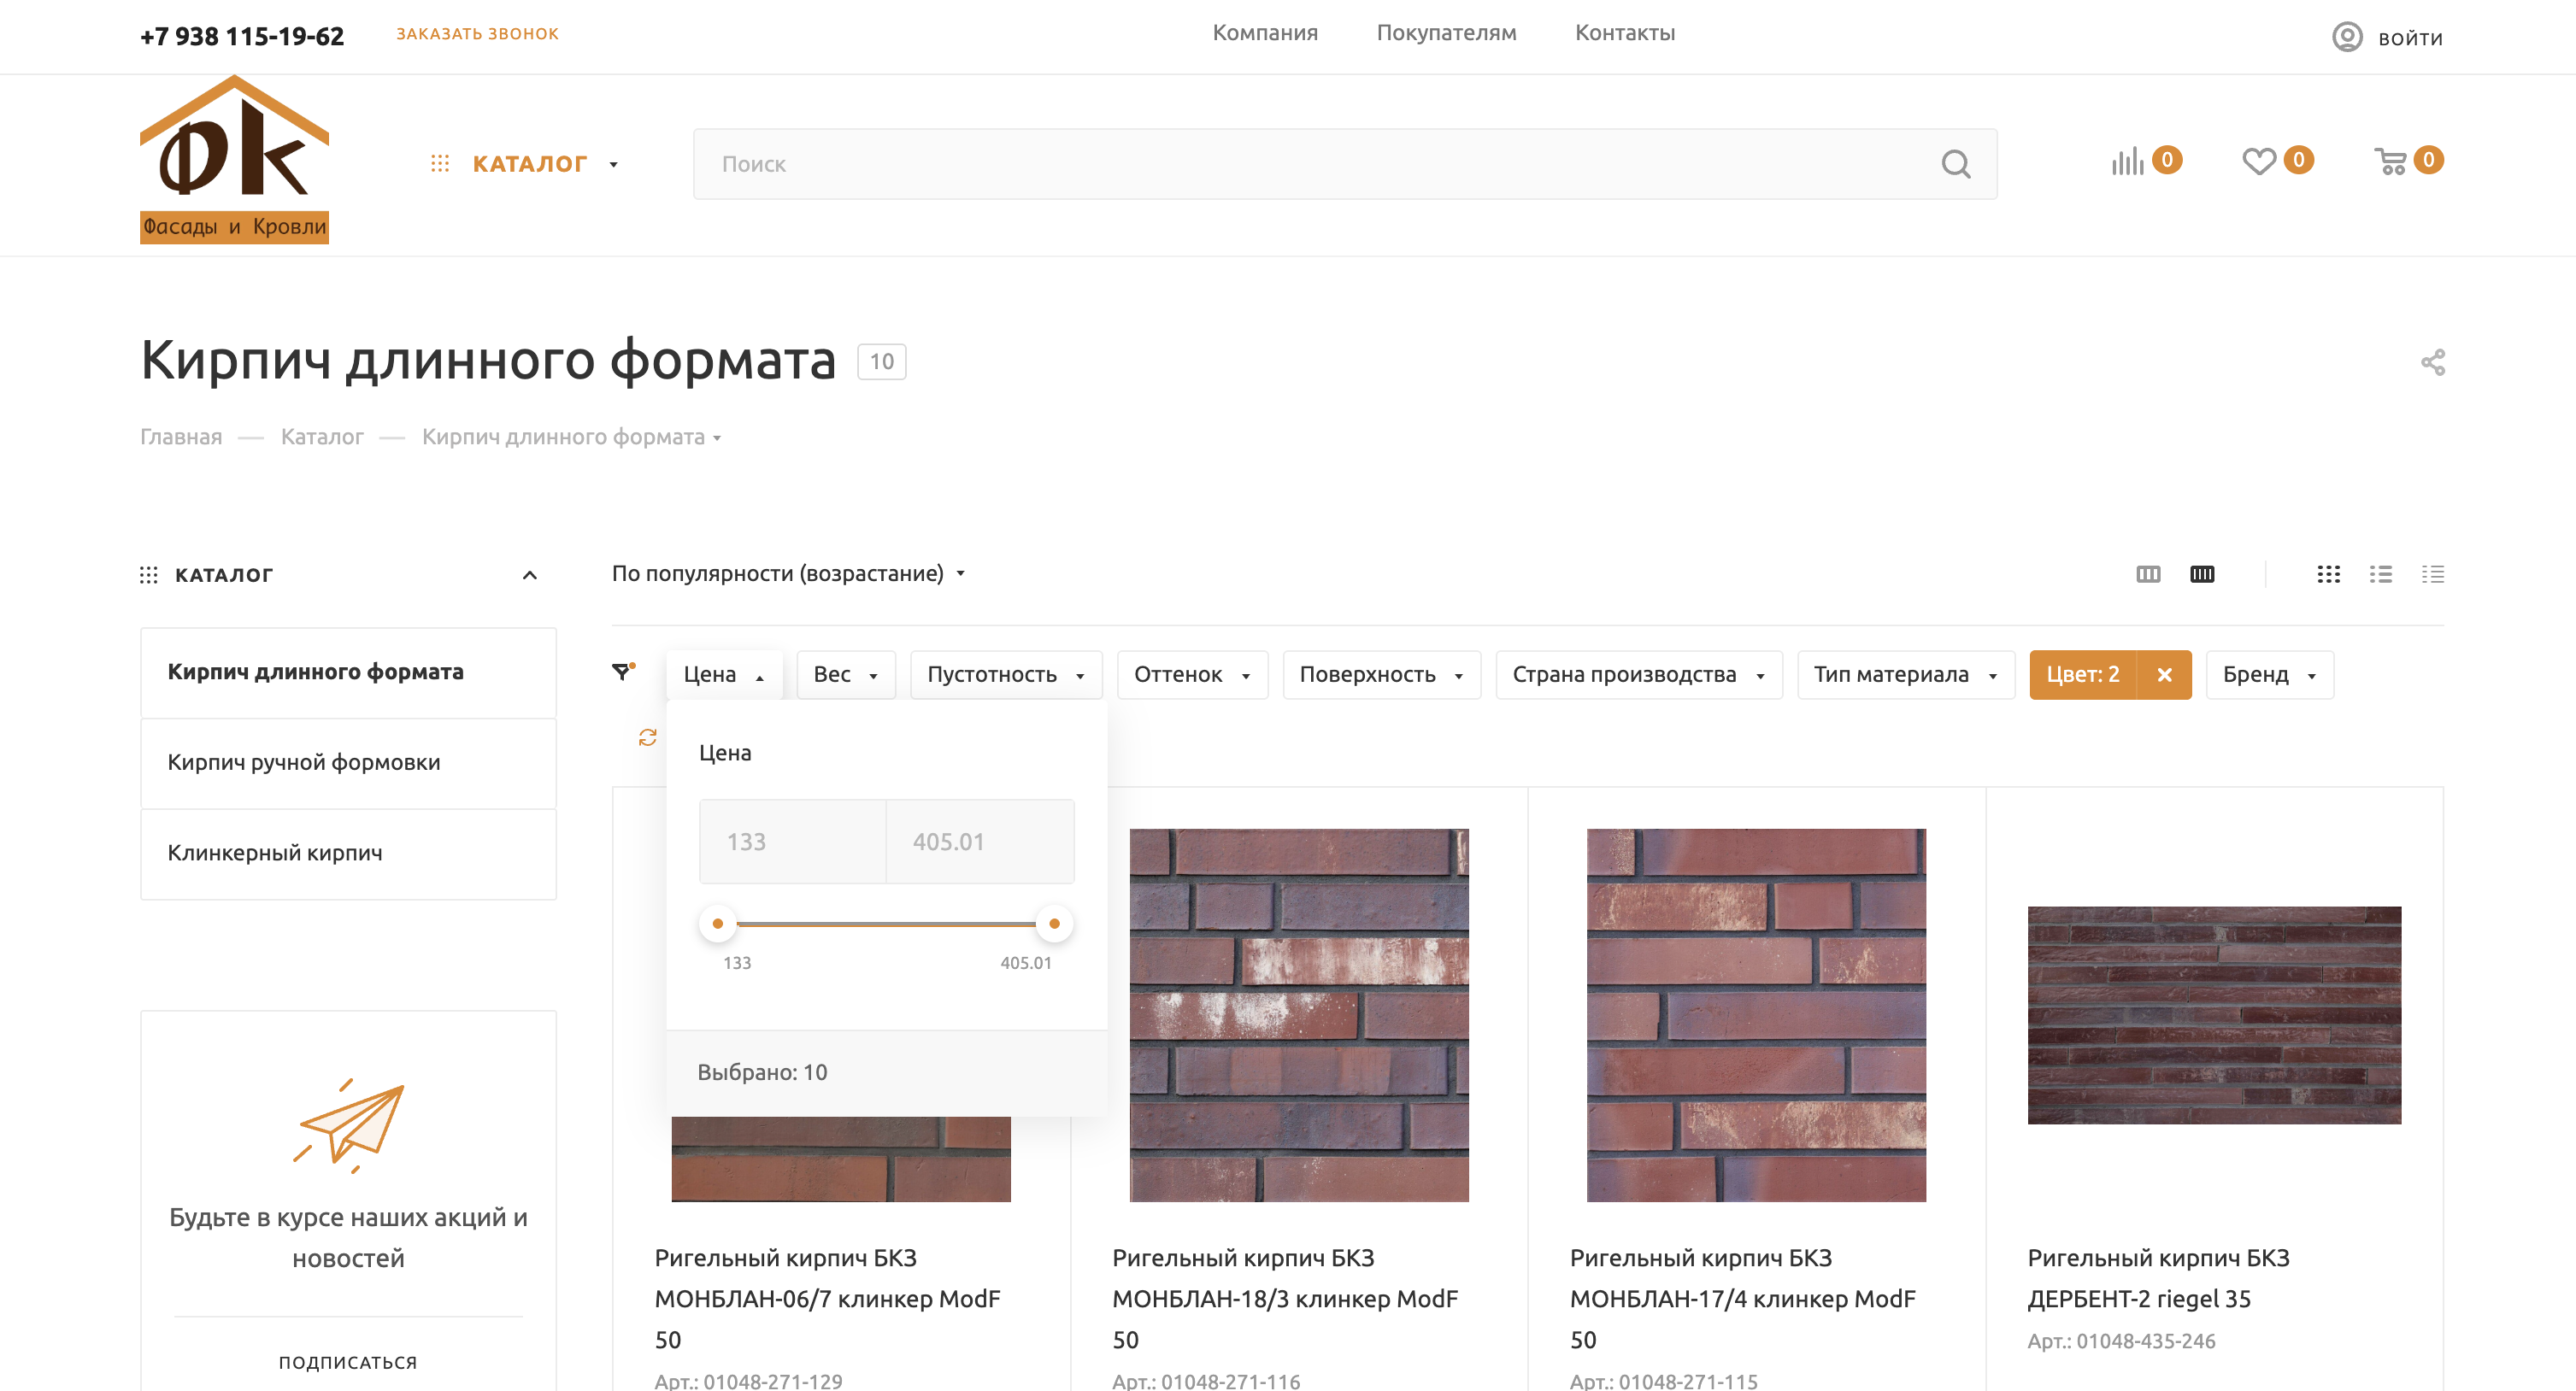The width and height of the screenshot is (2576, 1391).
Task: Click the company logo Фасады и Кровли
Action: (234, 159)
